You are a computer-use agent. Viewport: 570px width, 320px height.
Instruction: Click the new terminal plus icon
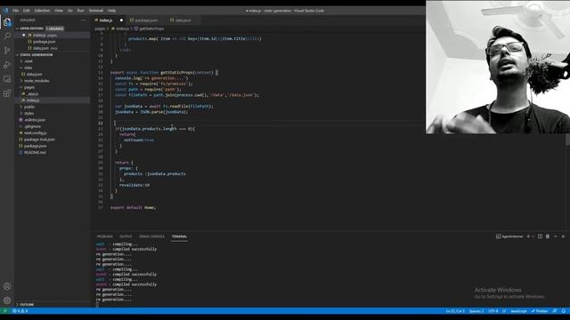(528, 236)
